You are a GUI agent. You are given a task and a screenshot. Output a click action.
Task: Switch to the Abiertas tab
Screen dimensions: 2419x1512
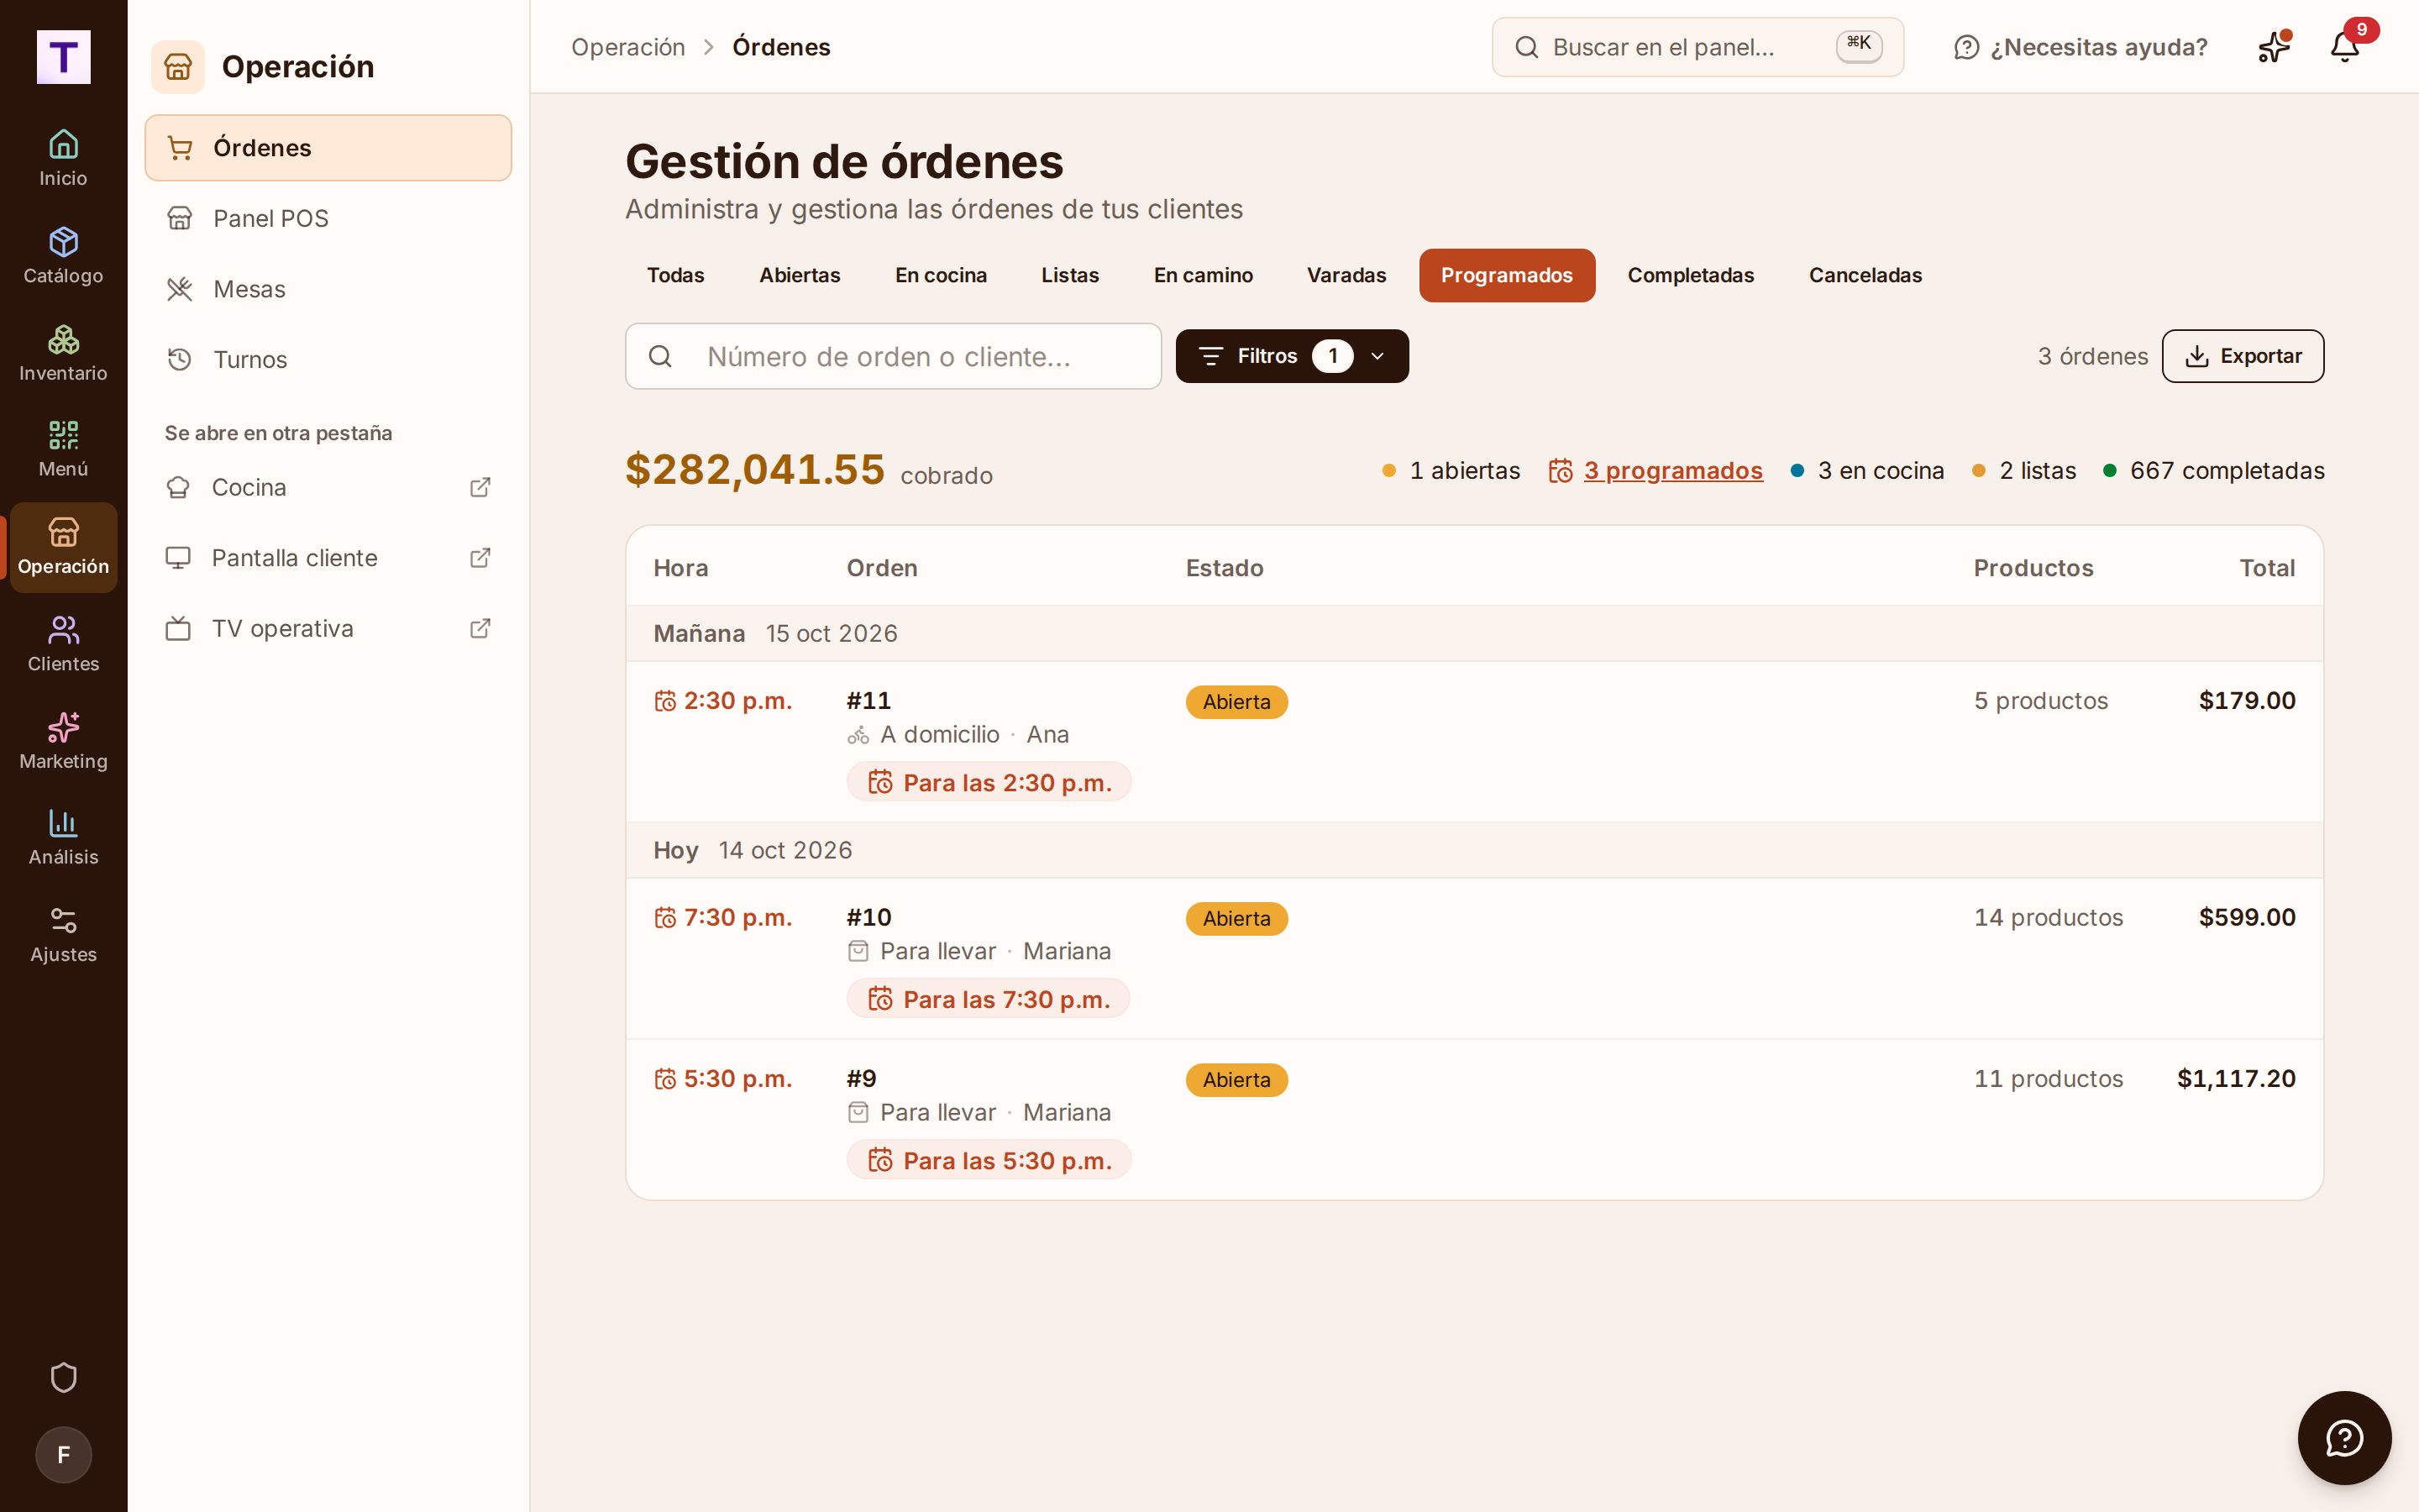800,275
